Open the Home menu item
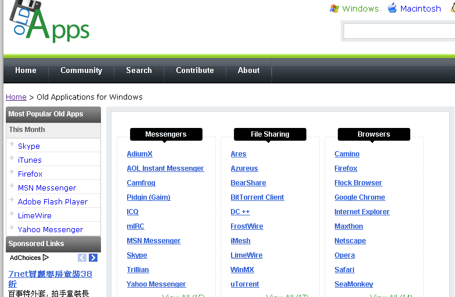The width and height of the screenshot is (455, 297). click(26, 71)
